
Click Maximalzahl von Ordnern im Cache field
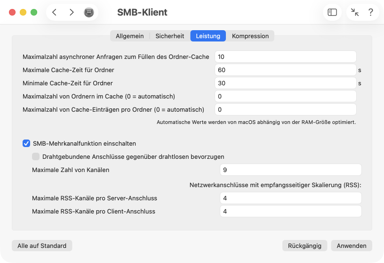click(286, 97)
